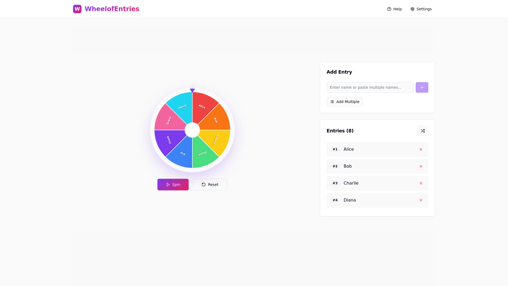Click the purple pointer arrow atop wheel

pyautogui.click(x=192, y=91)
